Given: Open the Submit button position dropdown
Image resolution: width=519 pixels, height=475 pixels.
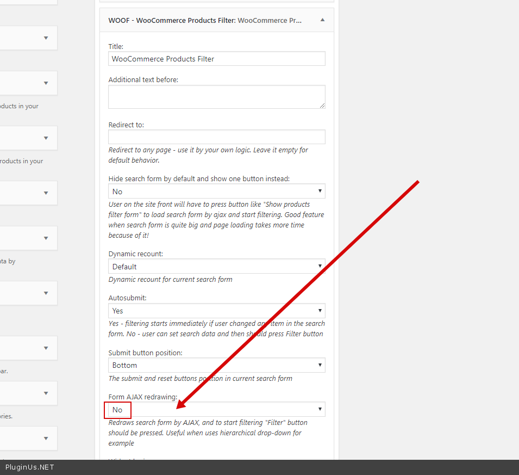Looking at the screenshot, I should pos(216,365).
